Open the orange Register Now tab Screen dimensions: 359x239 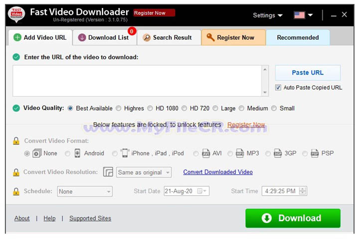coord(233,37)
